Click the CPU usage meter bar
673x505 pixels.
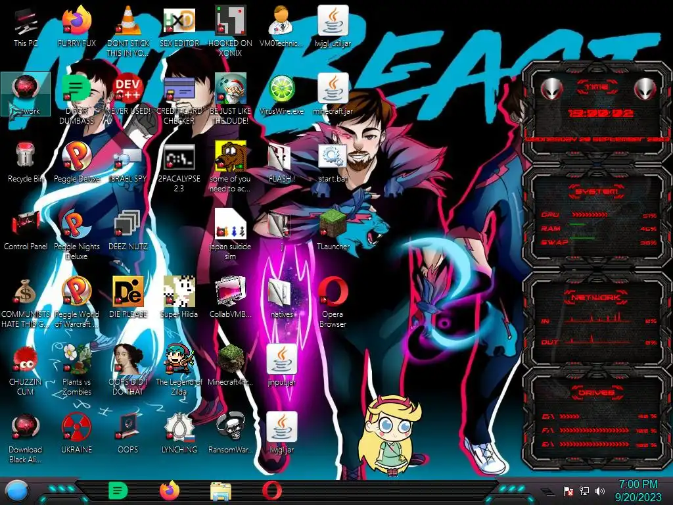(590, 215)
